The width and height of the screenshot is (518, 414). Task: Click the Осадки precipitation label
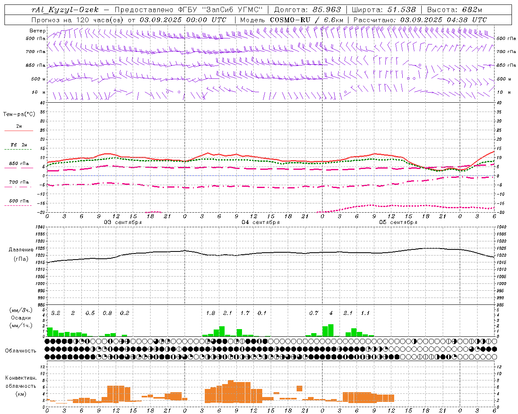(x=21, y=318)
